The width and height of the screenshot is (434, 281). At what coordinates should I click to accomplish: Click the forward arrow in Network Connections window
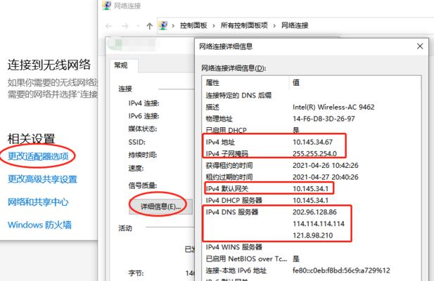(125, 26)
